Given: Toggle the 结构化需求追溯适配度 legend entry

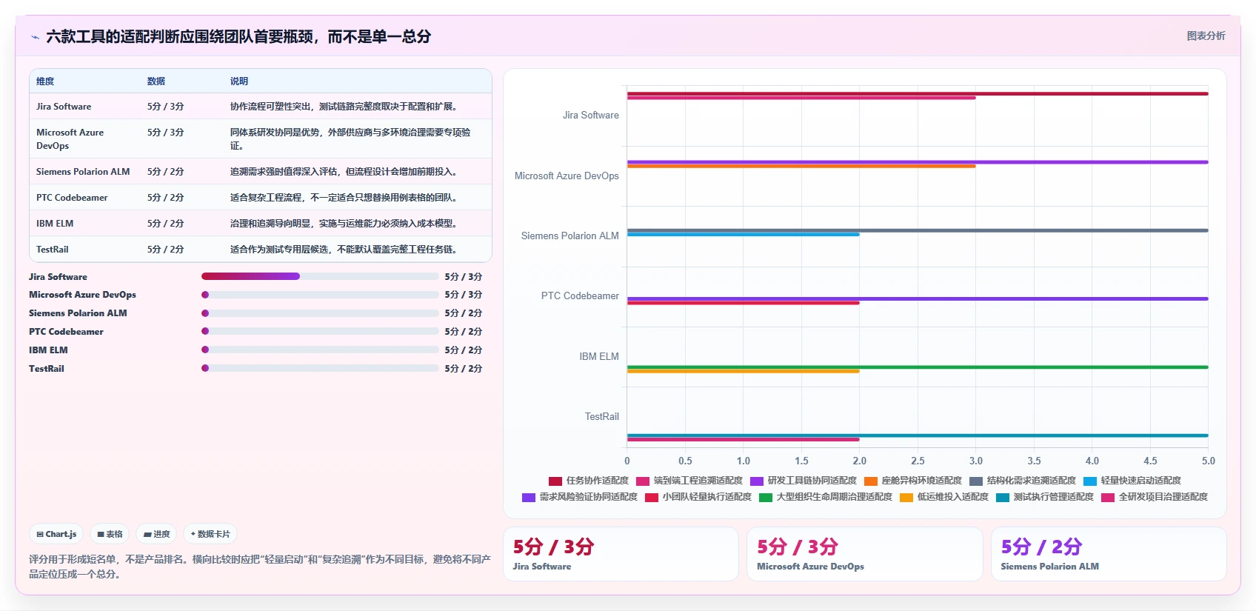Looking at the screenshot, I should pyautogui.click(x=1022, y=481).
